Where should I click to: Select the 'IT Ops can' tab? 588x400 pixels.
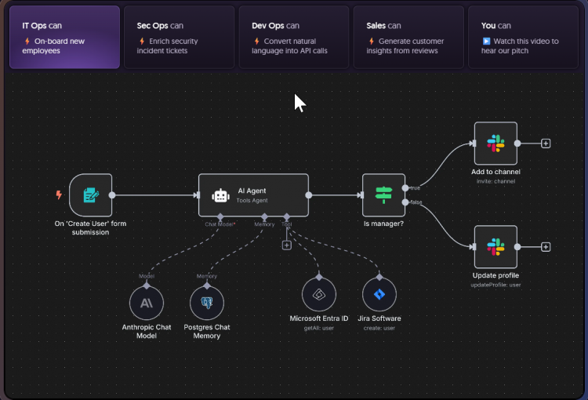coord(65,37)
